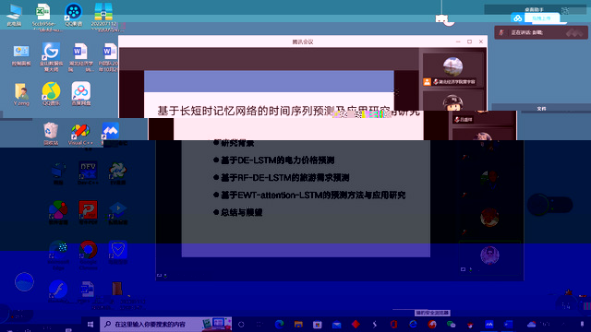591x332 pixels.
Task: Open the 金山数据恢复大师 shortcut
Action: (x=52, y=56)
